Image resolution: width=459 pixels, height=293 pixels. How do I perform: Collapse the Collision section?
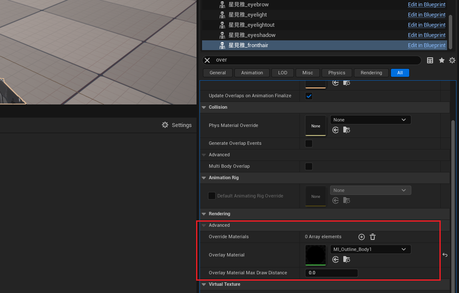[x=204, y=107]
